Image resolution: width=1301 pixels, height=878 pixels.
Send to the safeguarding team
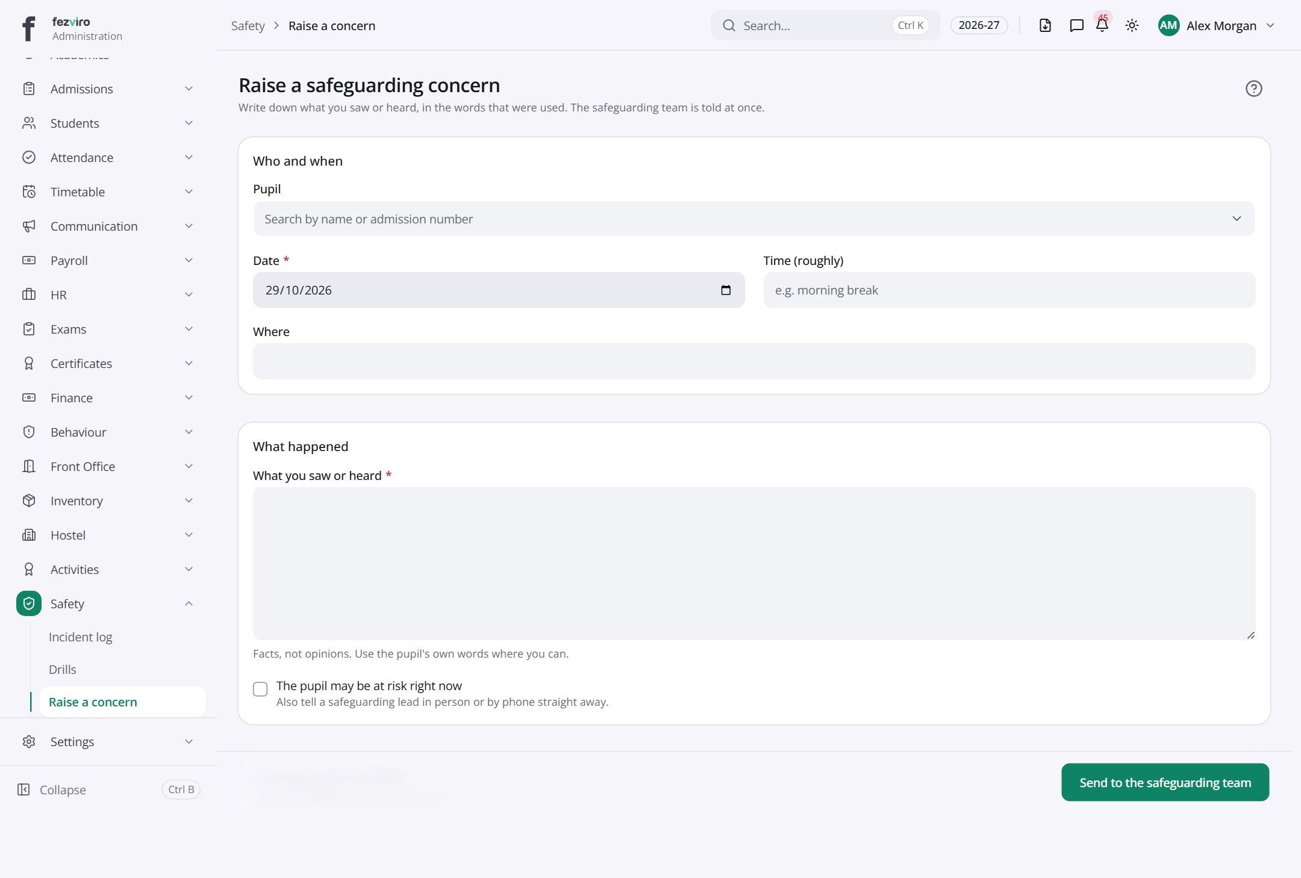click(x=1165, y=782)
